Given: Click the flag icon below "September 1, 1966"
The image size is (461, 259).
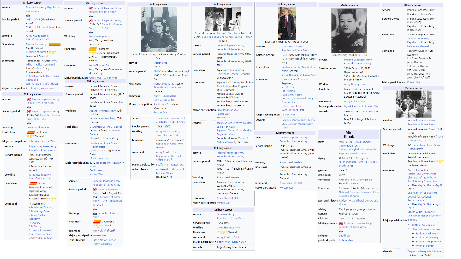Looking at the screenshot, I should [x=95, y=209].
